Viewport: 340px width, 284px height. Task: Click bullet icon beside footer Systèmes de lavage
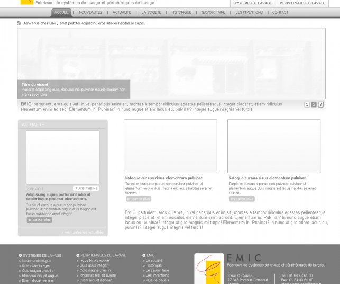[20, 255]
